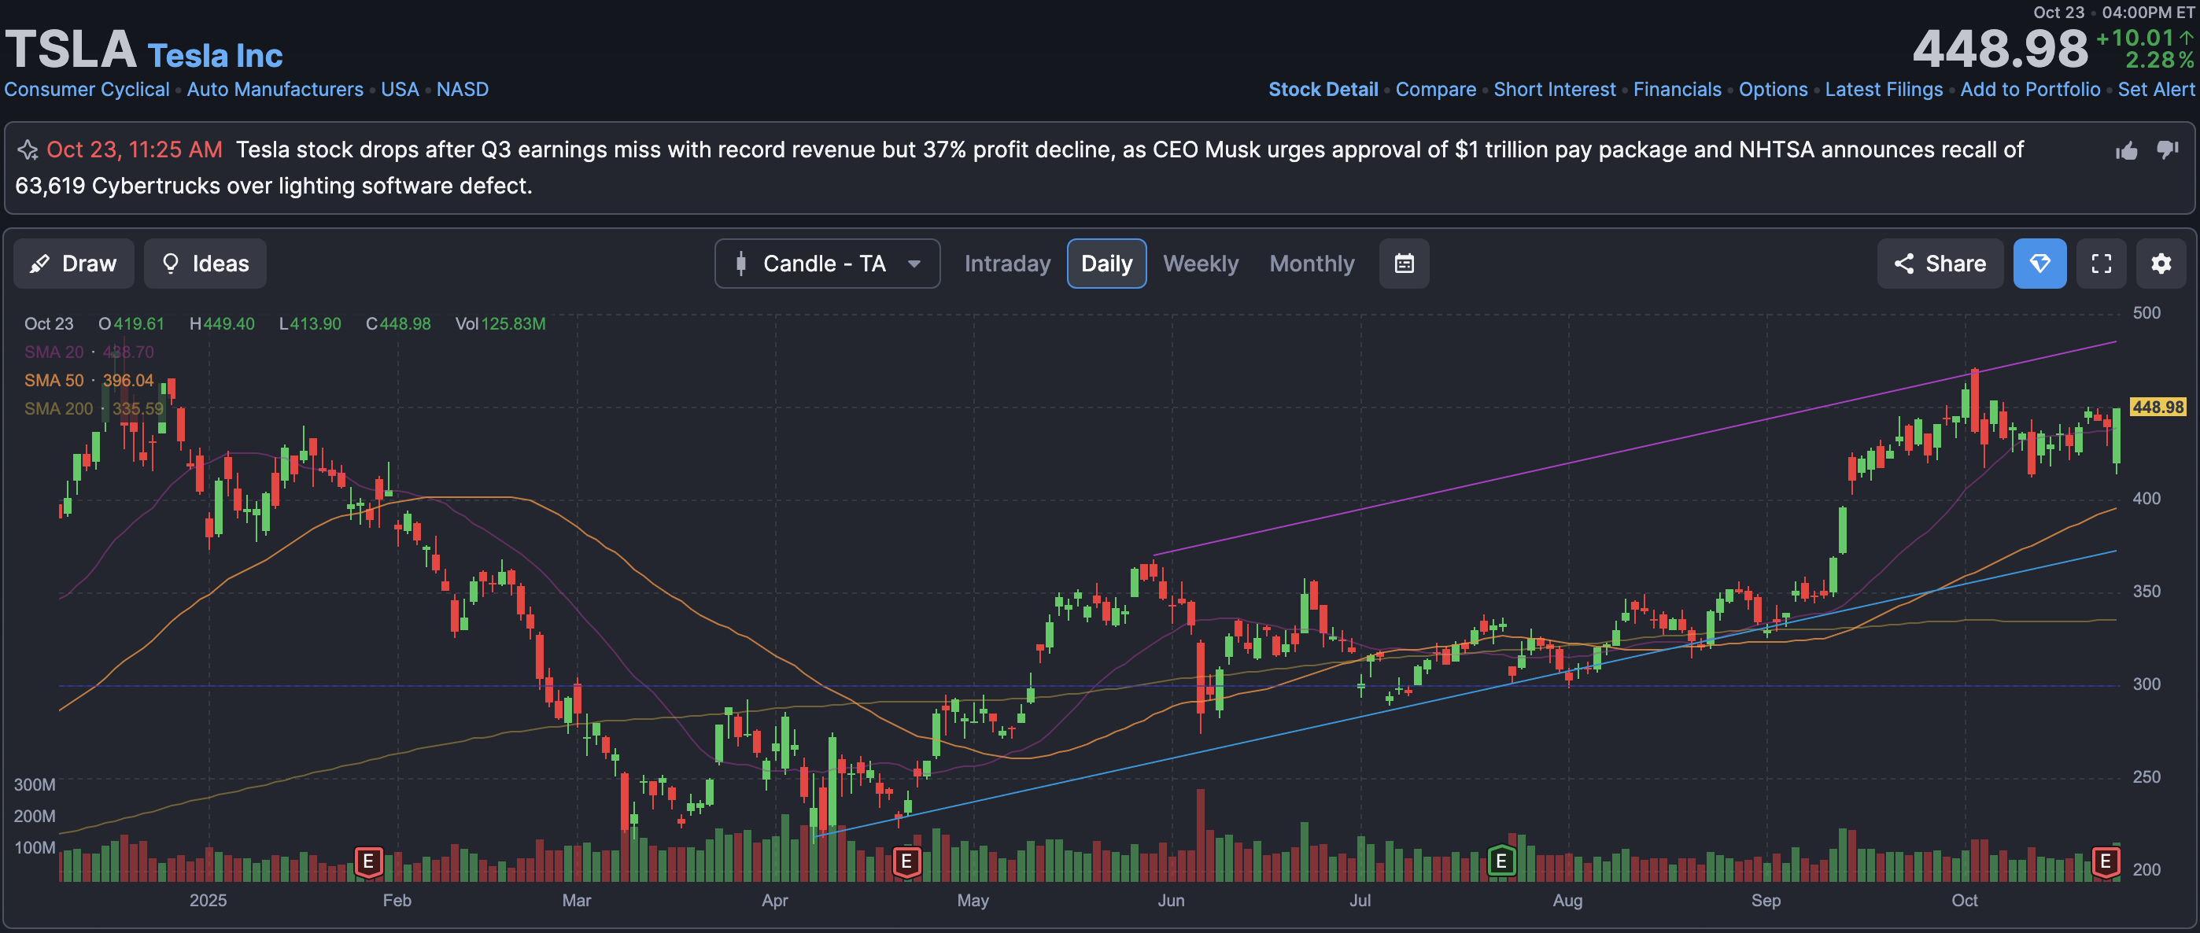Click the Share button
The height and width of the screenshot is (933, 2200).
click(x=1940, y=264)
